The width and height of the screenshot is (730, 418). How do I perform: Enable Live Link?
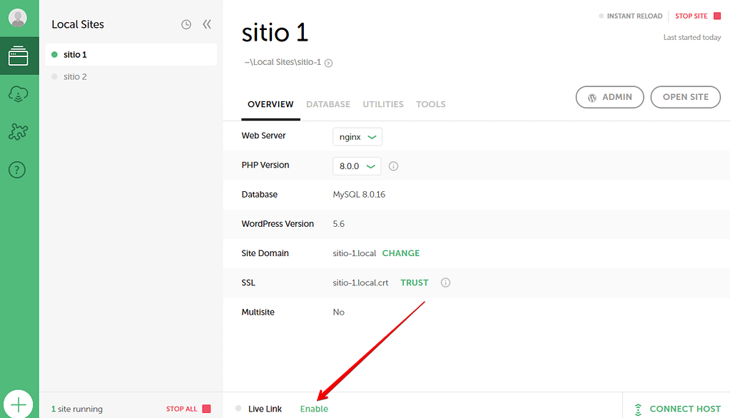point(314,409)
